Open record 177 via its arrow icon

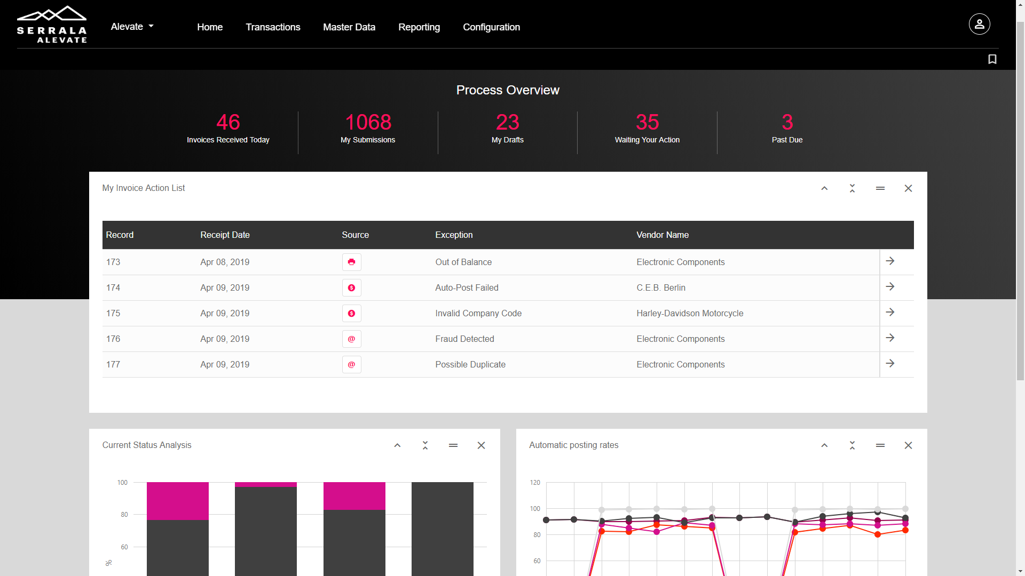pyautogui.click(x=890, y=364)
